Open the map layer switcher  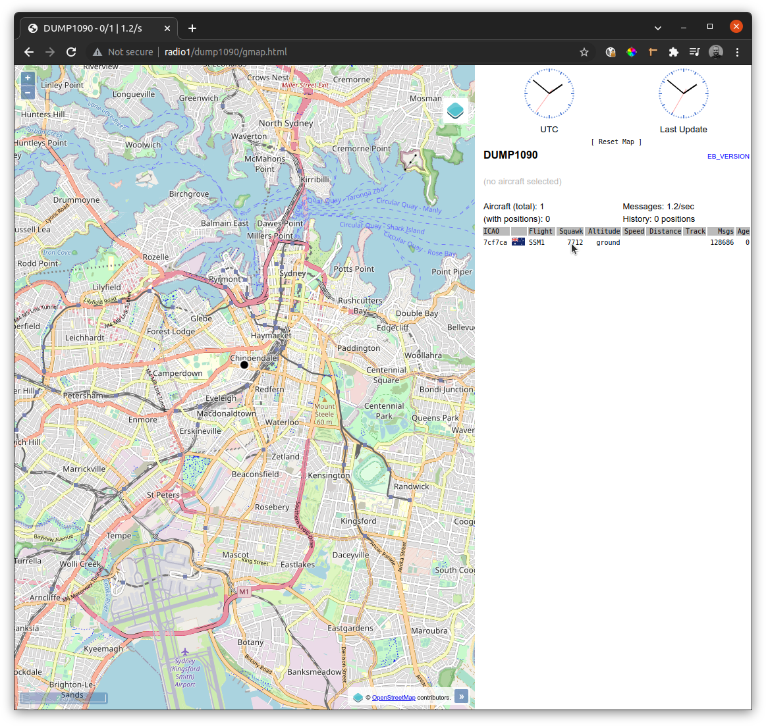(455, 111)
